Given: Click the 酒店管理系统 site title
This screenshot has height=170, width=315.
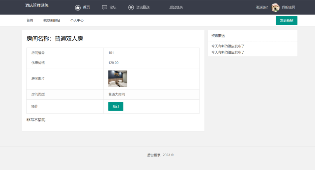Looking at the screenshot, I should point(37,6).
